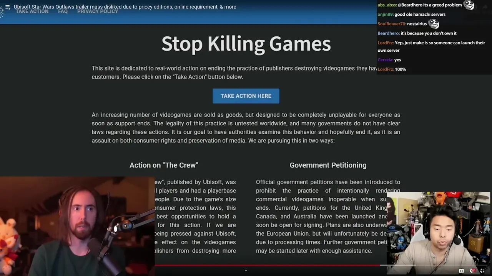Click the streamer webcam overlay with microphone
Viewport: 492px width, 276px height.
pyautogui.click(x=77, y=226)
